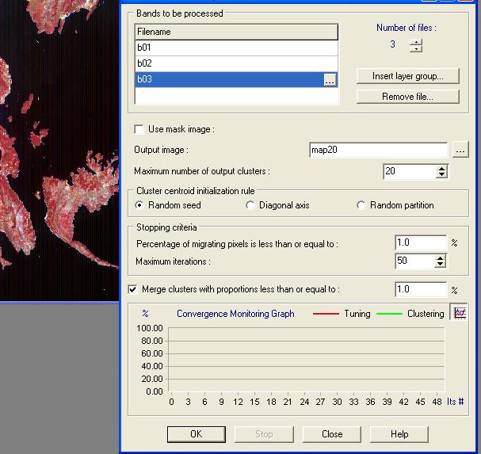Click the Clustering legend label
Viewport: 481px width, 454px height.
pos(426,314)
